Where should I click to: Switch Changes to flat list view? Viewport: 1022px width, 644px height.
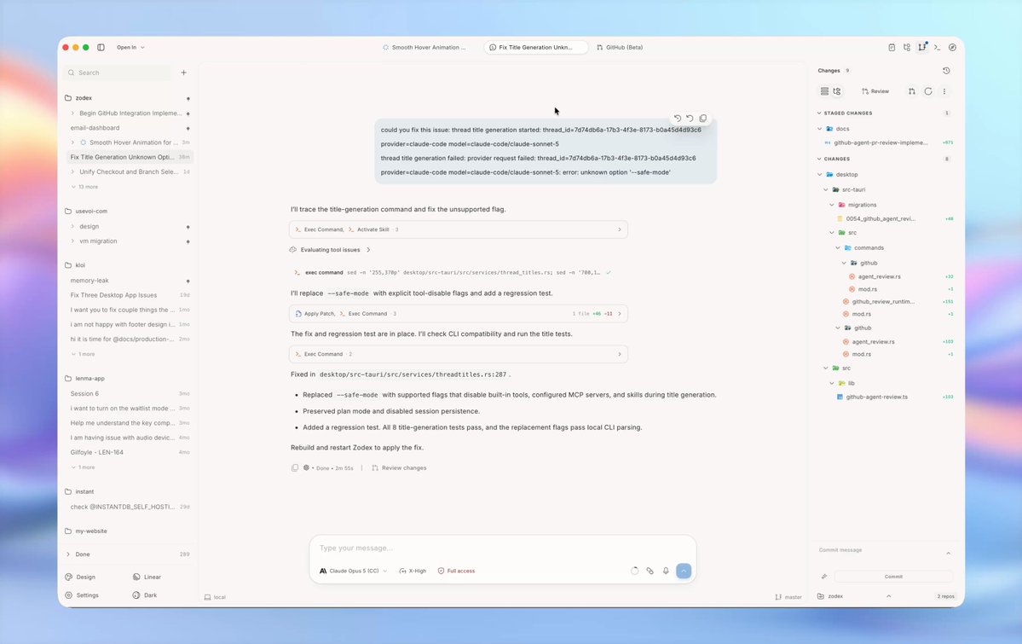[x=824, y=91]
